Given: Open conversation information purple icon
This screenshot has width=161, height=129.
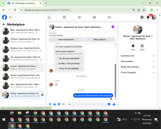Looking at the screenshot, I should 113,27.
